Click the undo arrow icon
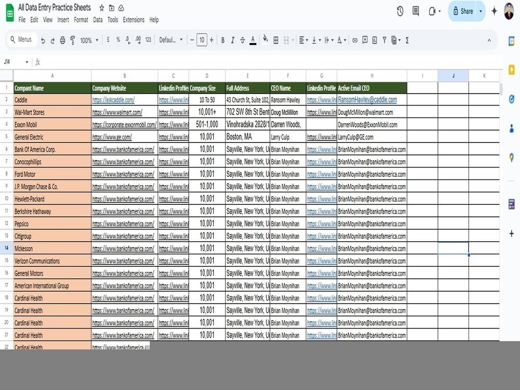 pos(43,41)
